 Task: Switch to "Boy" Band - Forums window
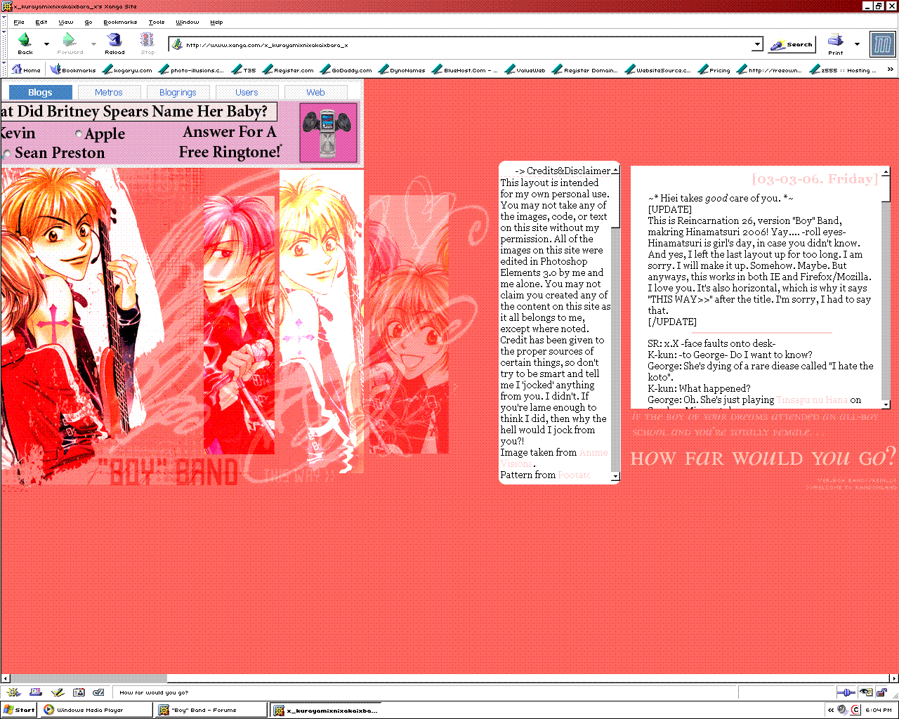click(212, 710)
